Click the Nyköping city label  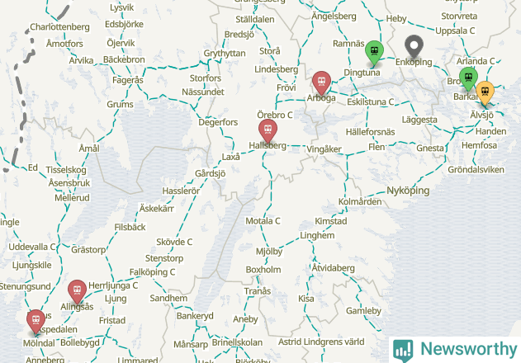point(408,191)
